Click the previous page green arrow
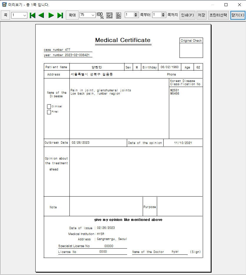246x275 pixels. pyautogui.click(x=41, y=15)
